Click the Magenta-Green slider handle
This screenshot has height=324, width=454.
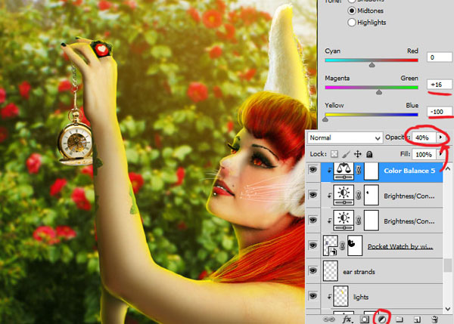379,92
